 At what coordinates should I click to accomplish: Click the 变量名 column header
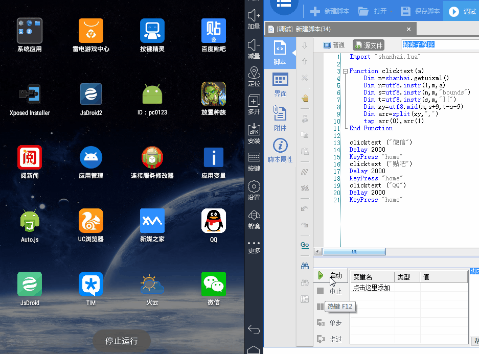click(x=372, y=277)
